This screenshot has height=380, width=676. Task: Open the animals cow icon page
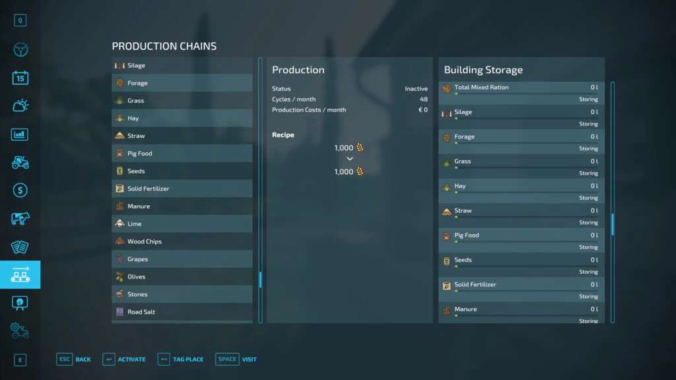(x=20, y=218)
